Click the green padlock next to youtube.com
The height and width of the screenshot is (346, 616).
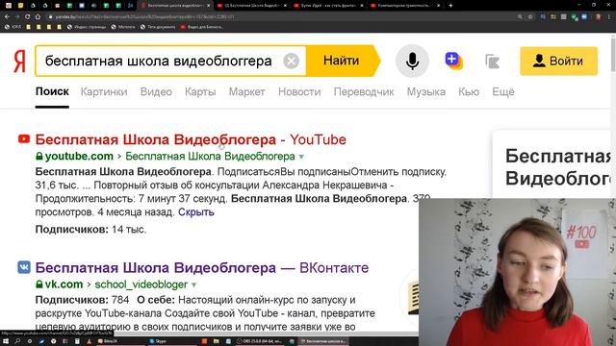(39, 156)
